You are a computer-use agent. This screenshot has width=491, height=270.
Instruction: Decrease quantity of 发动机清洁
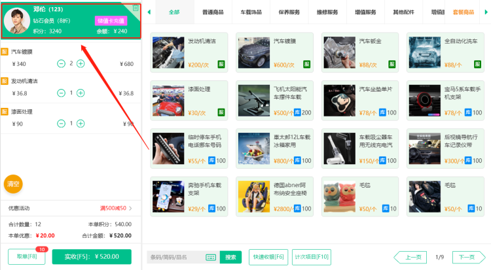[x=61, y=93]
